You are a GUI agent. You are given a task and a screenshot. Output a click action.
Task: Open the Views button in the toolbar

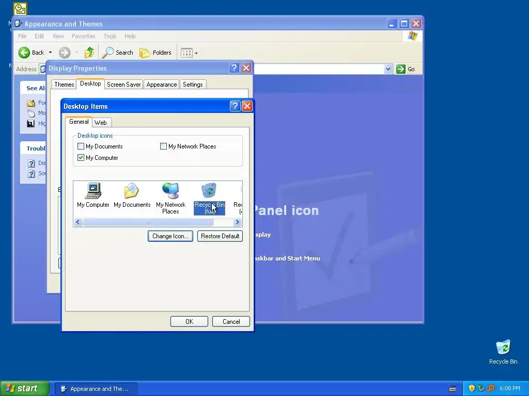click(x=186, y=53)
